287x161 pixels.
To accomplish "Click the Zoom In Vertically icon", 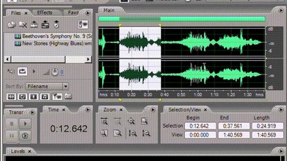I will coord(133,133).
